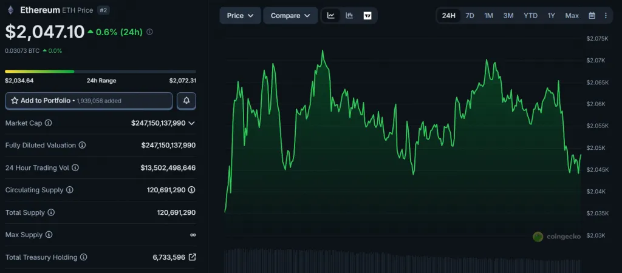Click the Add to Portfolio button
Viewport: 622px width, 273px height.
[x=89, y=101]
